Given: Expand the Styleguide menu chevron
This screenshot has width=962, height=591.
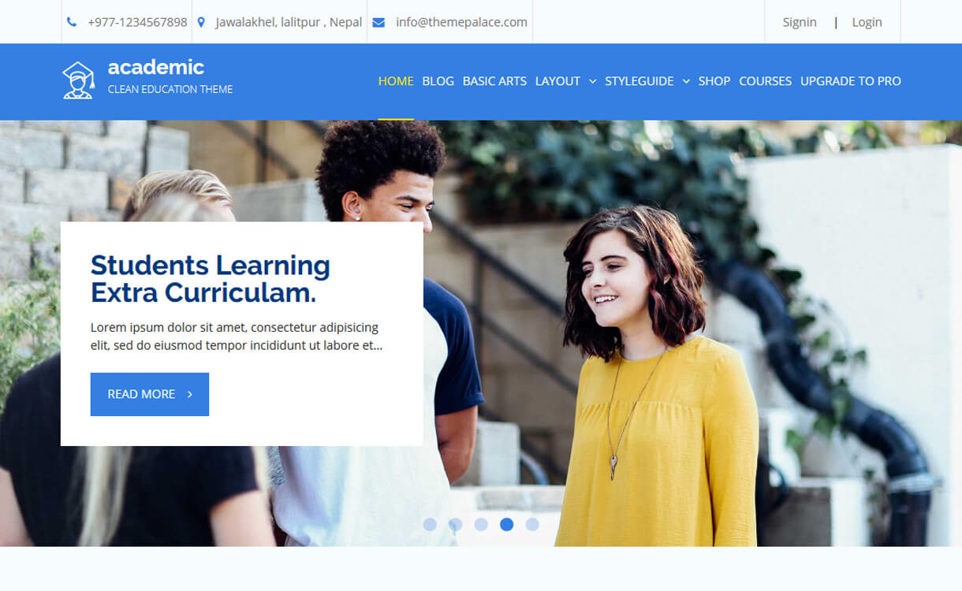Looking at the screenshot, I should (686, 81).
